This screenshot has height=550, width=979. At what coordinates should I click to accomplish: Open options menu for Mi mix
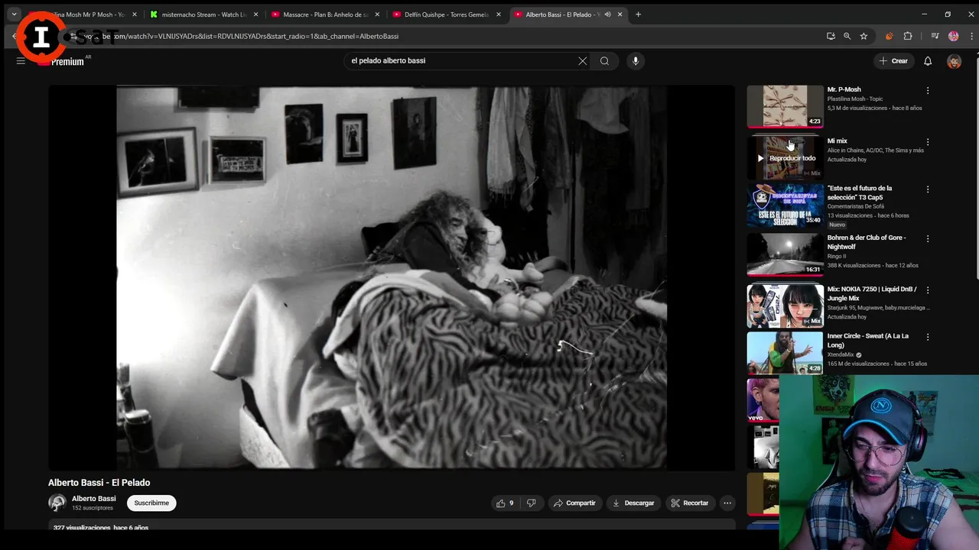point(928,141)
